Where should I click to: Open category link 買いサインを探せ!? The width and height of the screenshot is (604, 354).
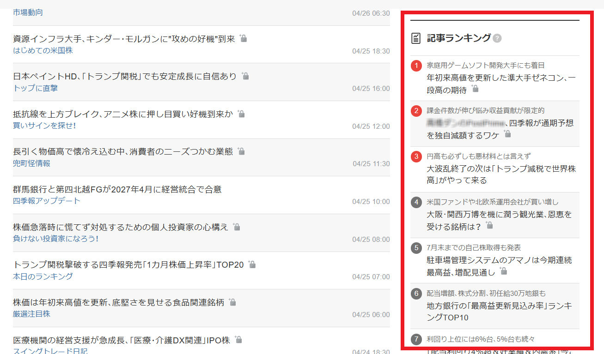pos(44,126)
